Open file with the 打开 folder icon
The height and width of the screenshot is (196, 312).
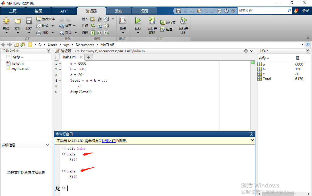[x=18, y=21]
